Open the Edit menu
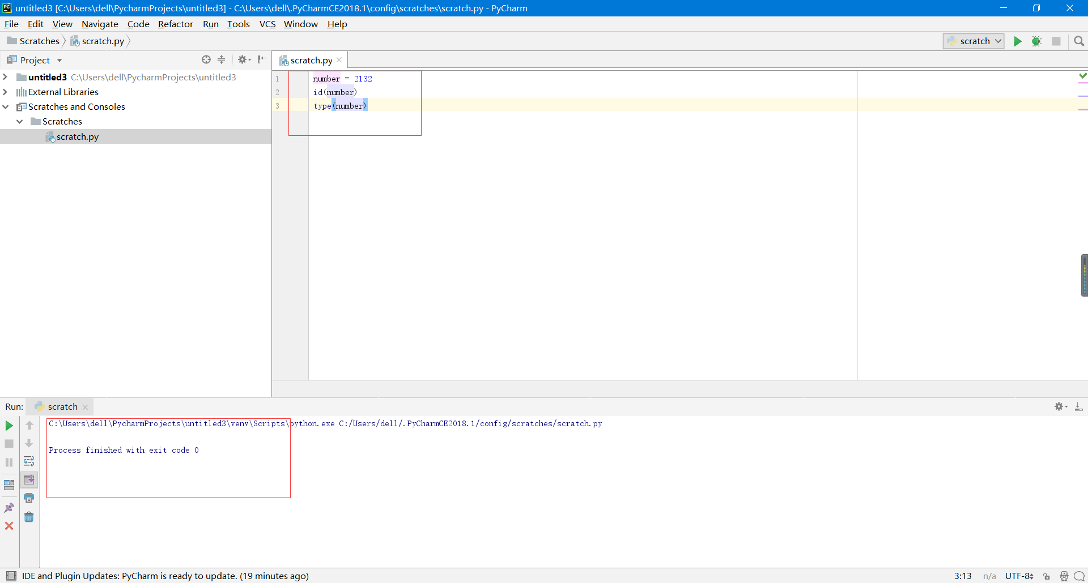This screenshot has height=583, width=1088. (36, 24)
